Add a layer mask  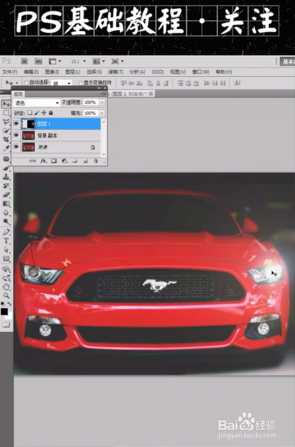point(54,161)
